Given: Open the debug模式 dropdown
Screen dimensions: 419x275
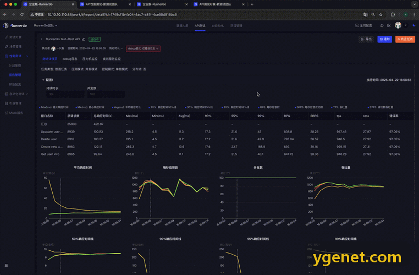Looking at the screenshot, I should (143, 48).
